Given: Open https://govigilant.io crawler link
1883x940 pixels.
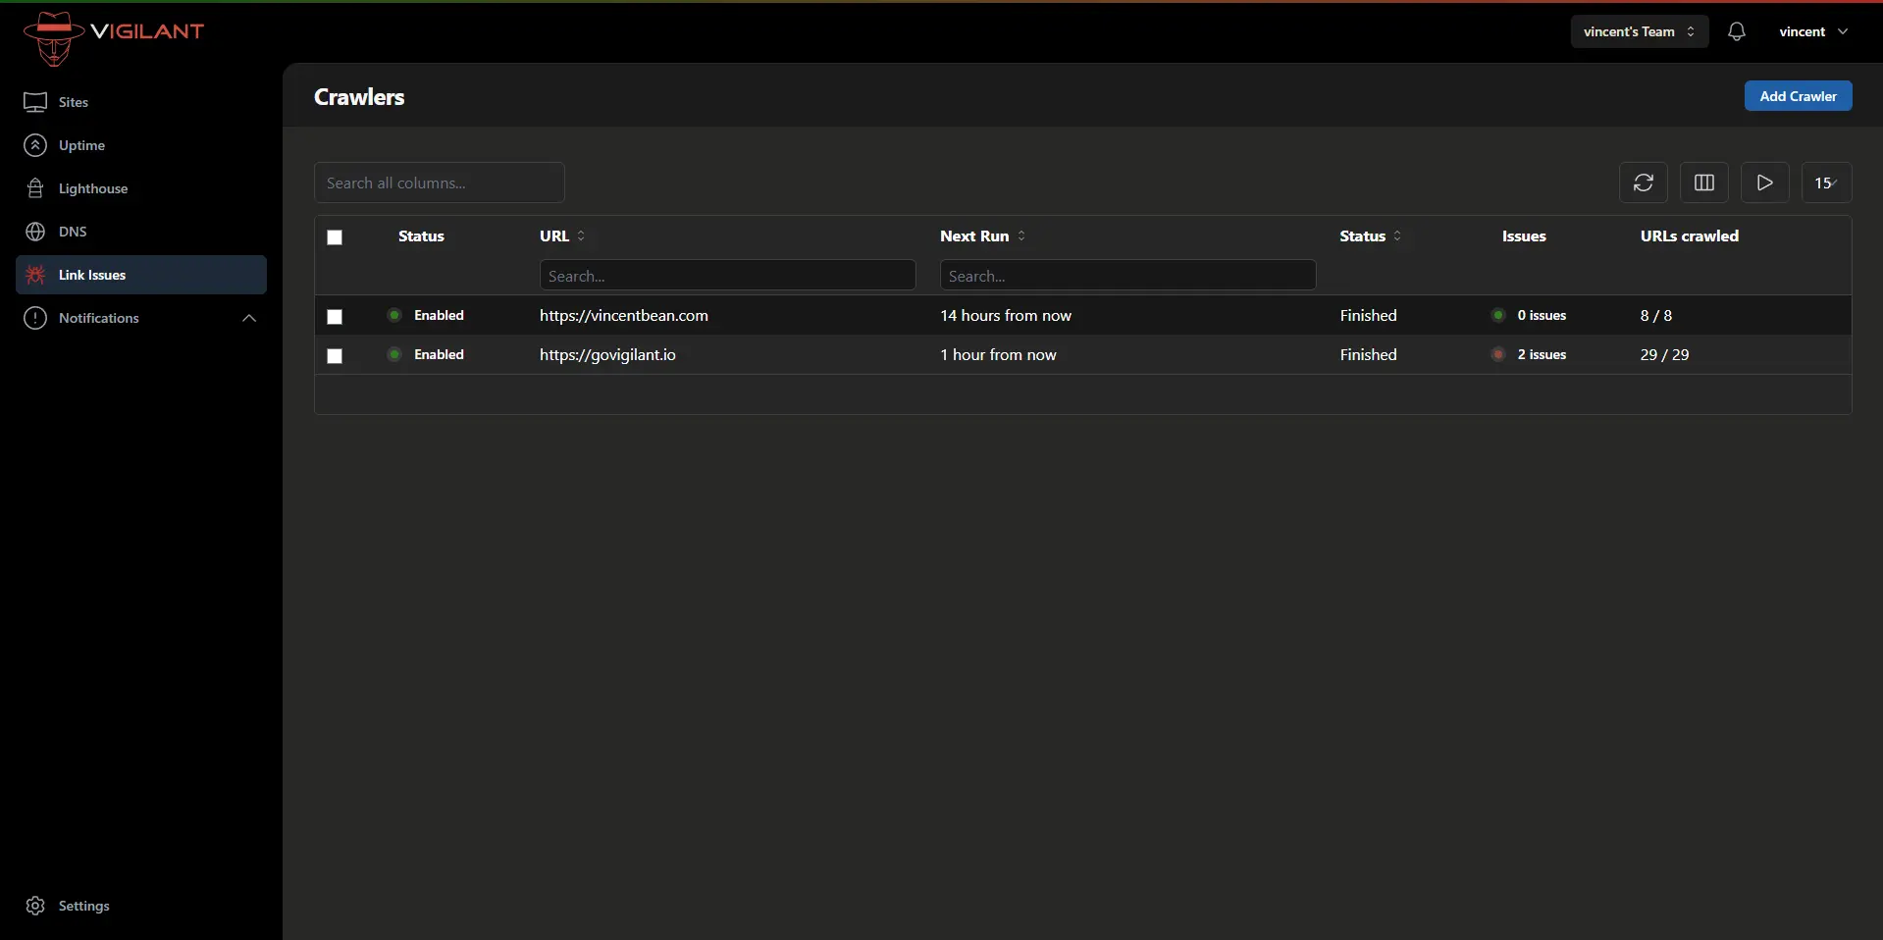Looking at the screenshot, I should 607,354.
